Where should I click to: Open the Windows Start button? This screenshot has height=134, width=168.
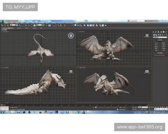pyautogui.click(x=3, y=112)
